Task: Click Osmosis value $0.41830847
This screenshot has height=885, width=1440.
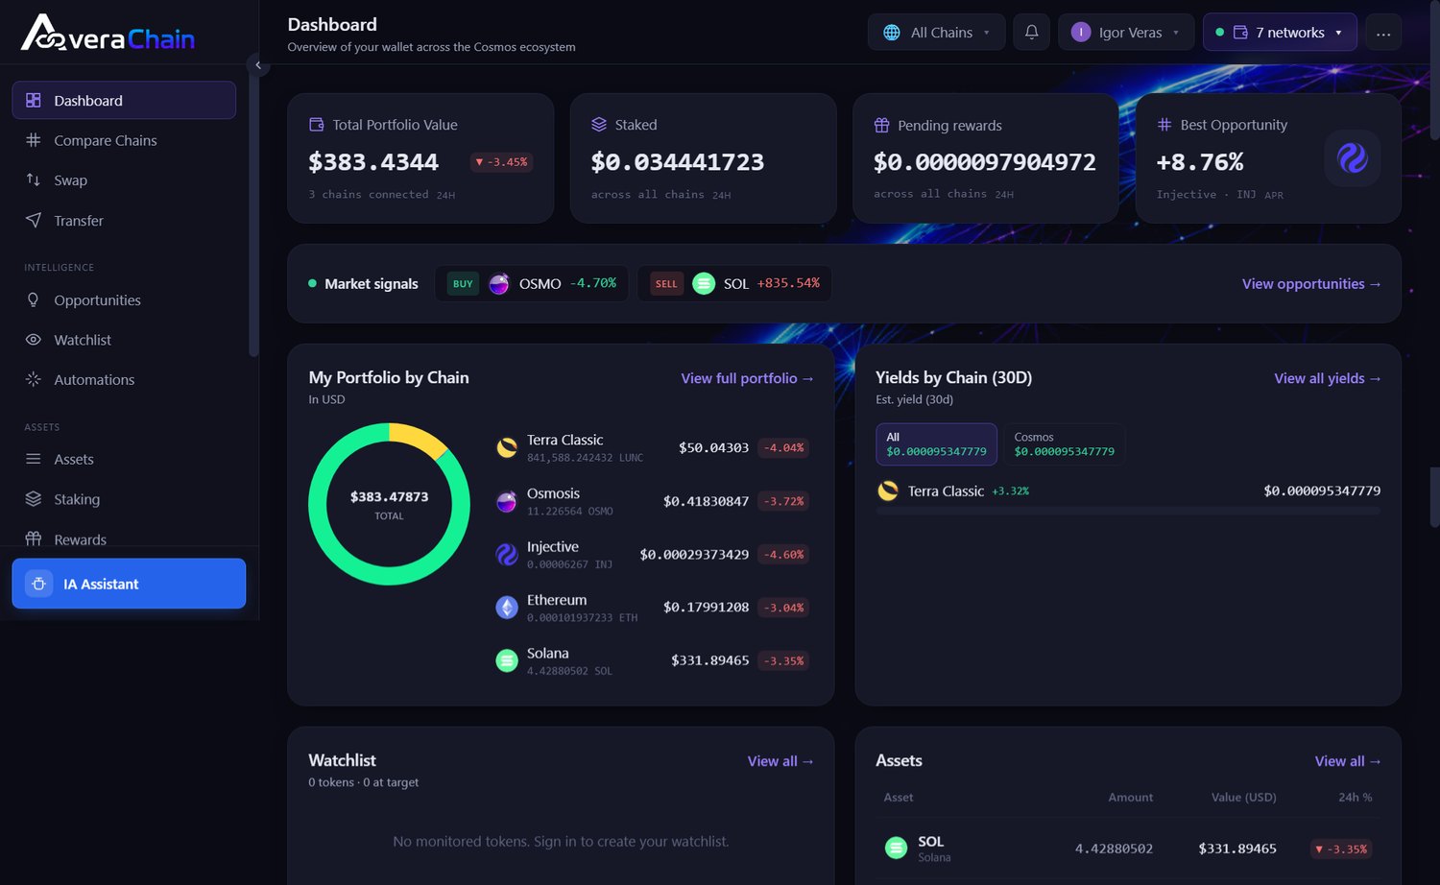Action: (706, 501)
